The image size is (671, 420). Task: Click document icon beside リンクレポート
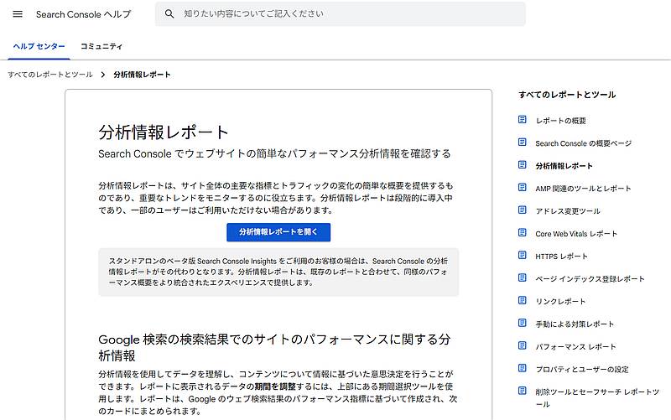[x=522, y=301]
